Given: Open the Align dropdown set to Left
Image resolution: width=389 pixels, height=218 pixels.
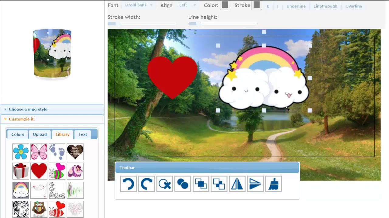Looking at the screenshot, I should tap(188, 5).
